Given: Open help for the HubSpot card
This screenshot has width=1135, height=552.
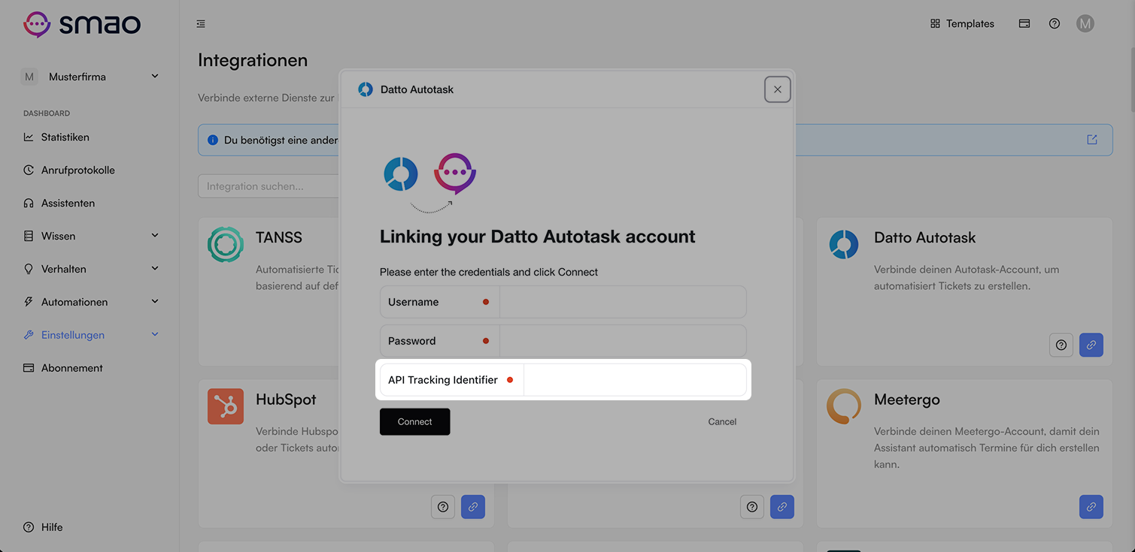Looking at the screenshot, I should (443, 507).
